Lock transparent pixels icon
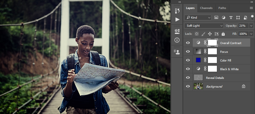This screenshot has height=114, width=255. 196,34
